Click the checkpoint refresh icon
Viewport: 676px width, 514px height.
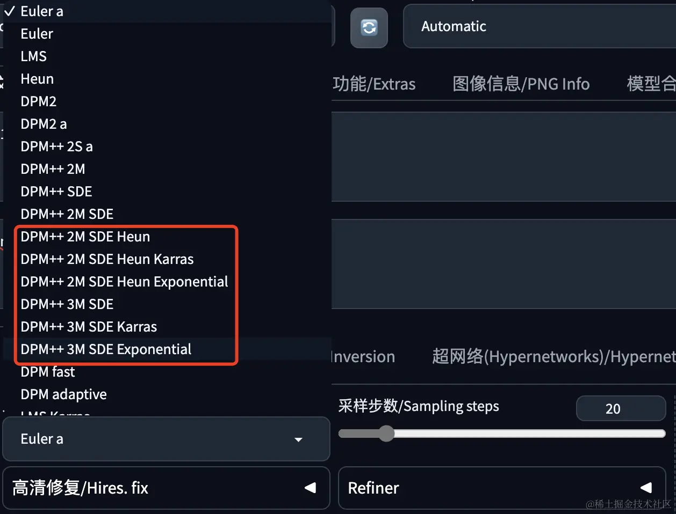coord(369,27)
